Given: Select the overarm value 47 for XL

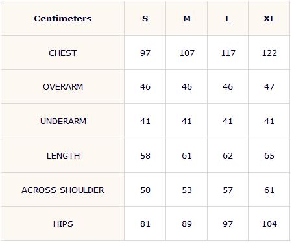Looking at the screenshot, I should 269,87.
